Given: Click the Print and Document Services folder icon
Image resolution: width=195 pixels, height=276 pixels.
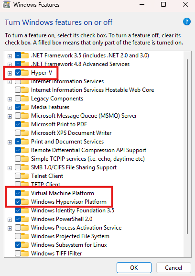Looking at the screenshot, I should click(x=25, y=142).
